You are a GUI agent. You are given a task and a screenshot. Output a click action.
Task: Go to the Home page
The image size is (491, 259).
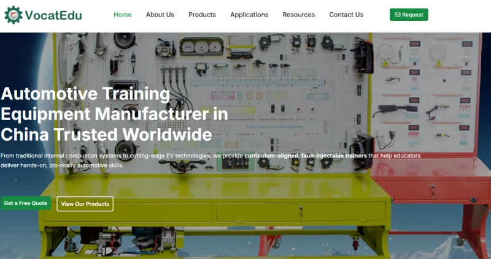tap(122, 15)
